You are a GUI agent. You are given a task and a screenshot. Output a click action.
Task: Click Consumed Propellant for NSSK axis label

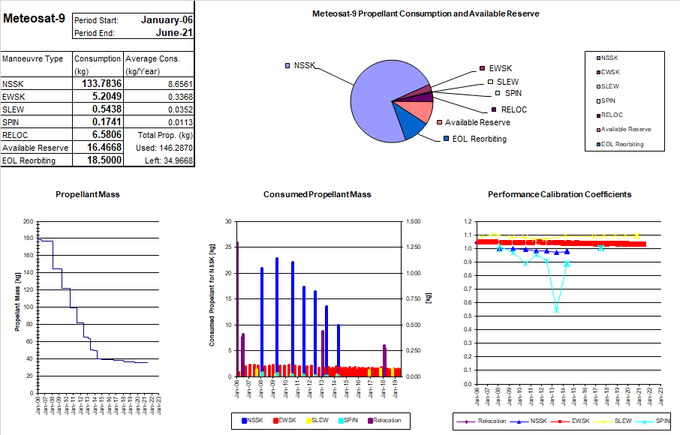coord(212,295)
